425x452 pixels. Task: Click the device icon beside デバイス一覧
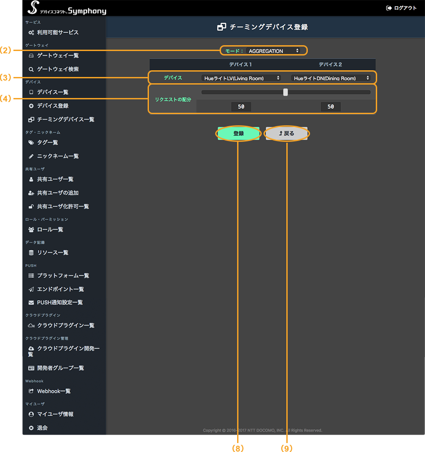pyautogui.click(x=31, y=92)
